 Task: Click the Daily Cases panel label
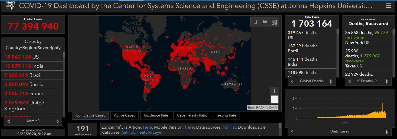tap(340, 131)
